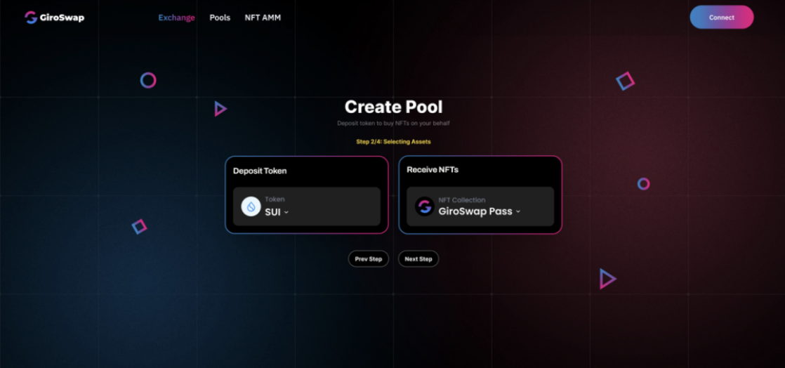Click the GiroSwap brand name
785x368 pixels.
tap(62, 18)
